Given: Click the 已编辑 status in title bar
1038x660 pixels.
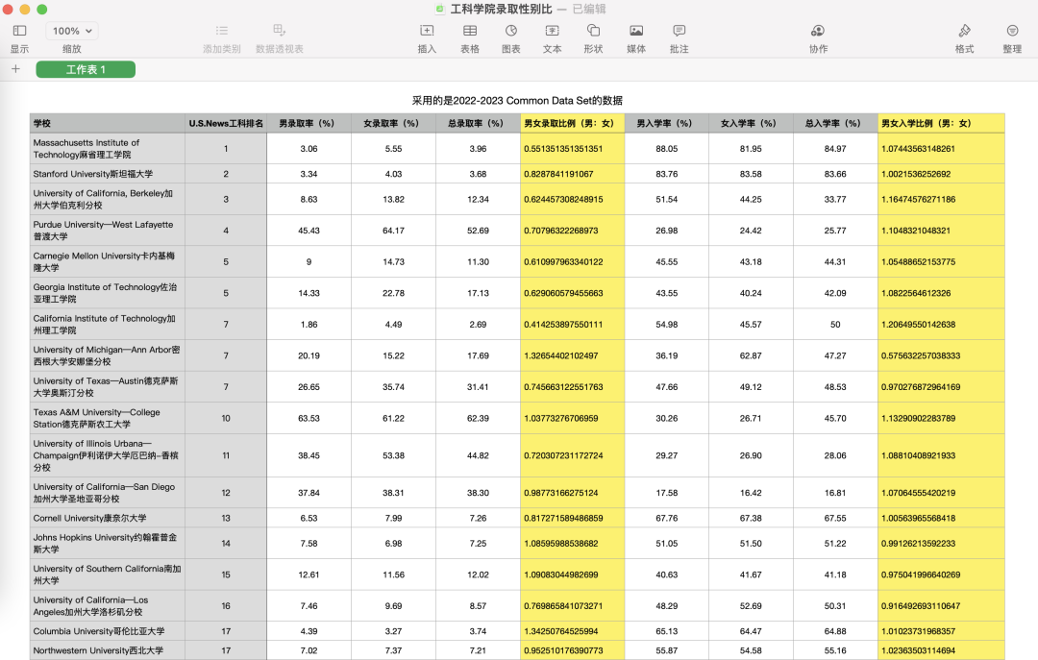Looking at the screenshot, I should pos(589,9).
